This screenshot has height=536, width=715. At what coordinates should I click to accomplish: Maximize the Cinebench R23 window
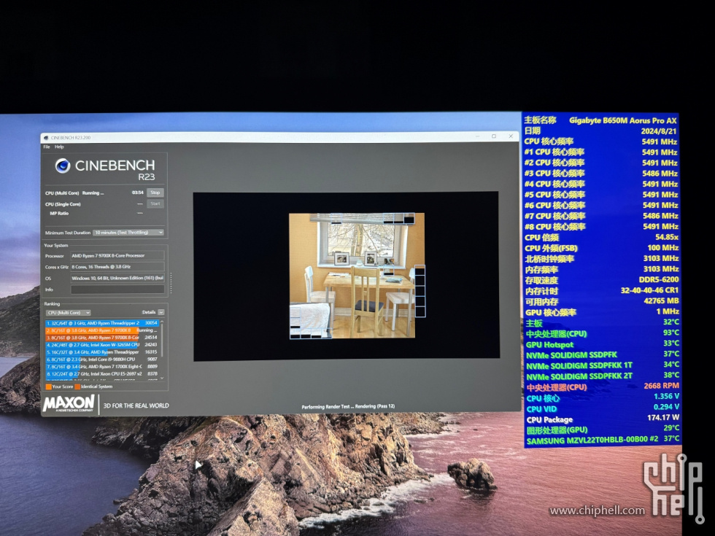click(x=494, y=136)
